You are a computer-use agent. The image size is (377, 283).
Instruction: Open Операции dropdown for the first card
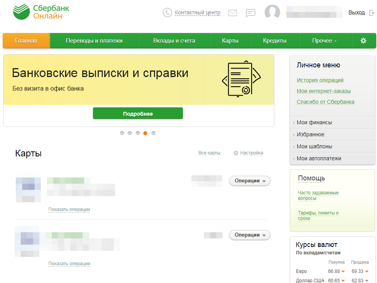click(x=250, y=181)
